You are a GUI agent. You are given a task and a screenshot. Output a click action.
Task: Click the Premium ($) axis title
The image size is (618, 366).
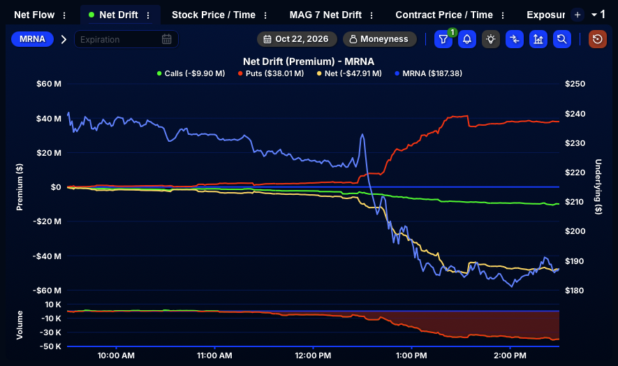20,187
